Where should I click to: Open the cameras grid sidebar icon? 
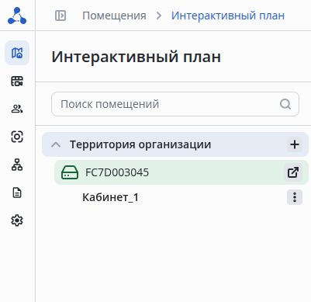click(x=17, y=81)
